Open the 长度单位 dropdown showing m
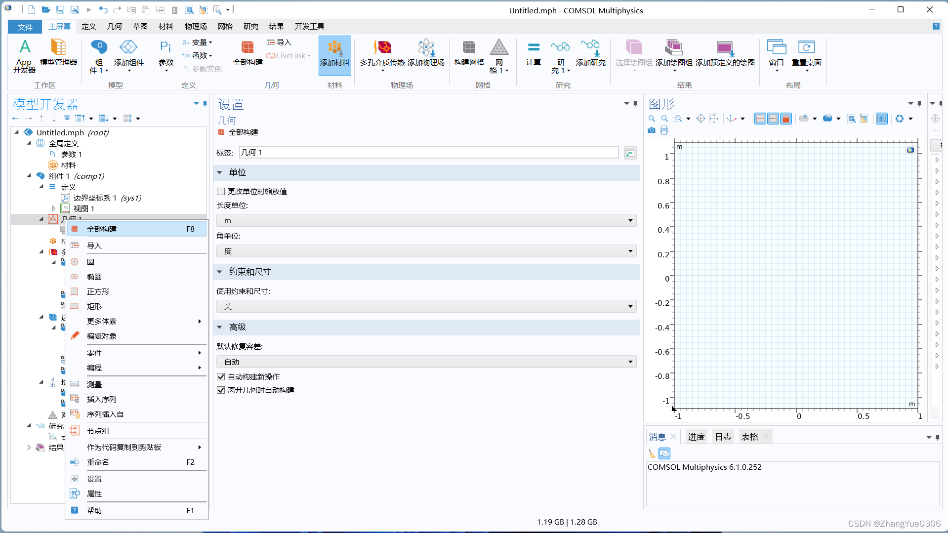This screenshot has width=948, height=533. tap(426, 221)
